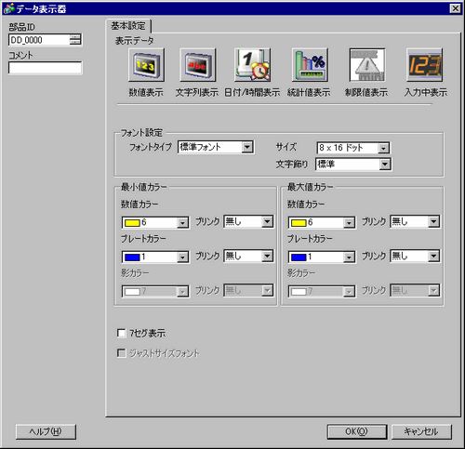Click the コメント input field

[46, 68]
